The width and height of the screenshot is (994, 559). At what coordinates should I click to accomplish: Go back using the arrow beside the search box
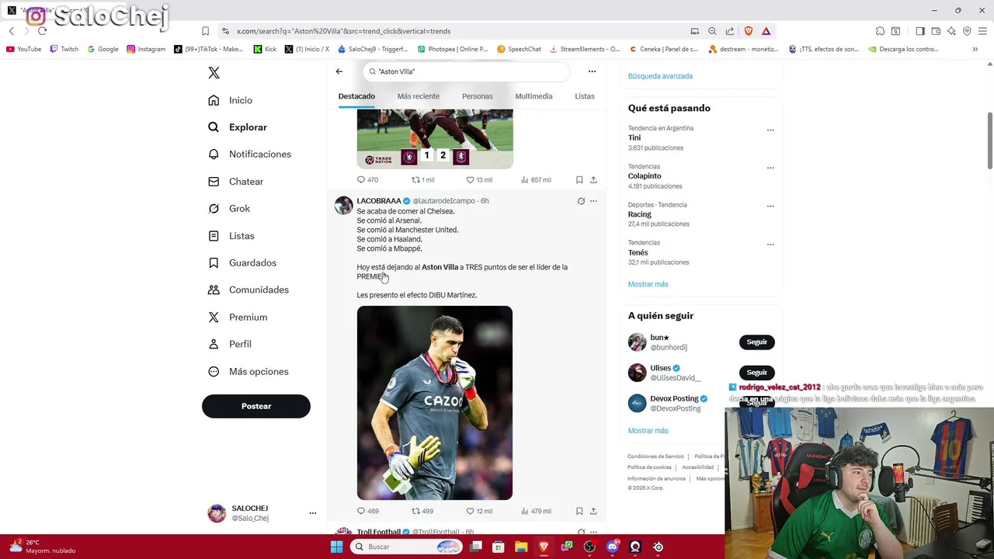tap(339, 71)
